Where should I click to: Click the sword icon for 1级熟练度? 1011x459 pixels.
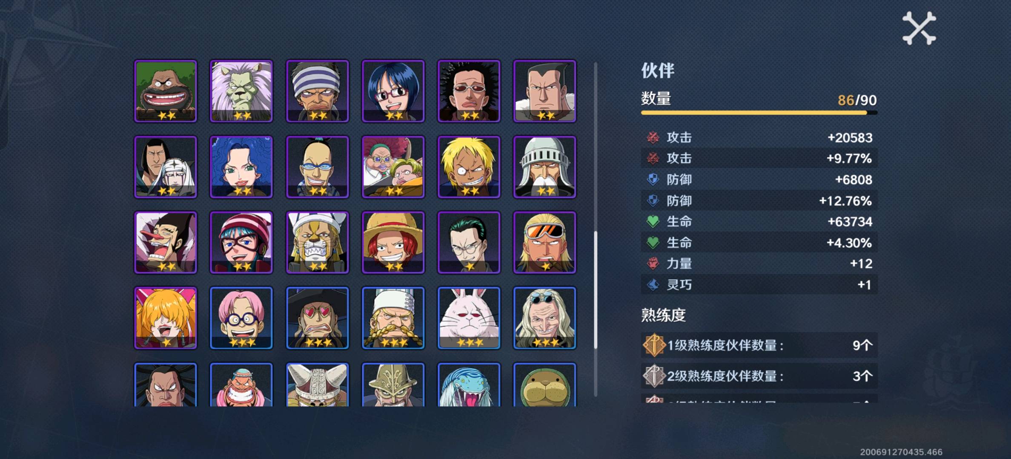click(x=653, y=345)
